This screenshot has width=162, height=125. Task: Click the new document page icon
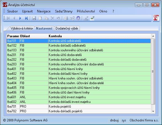coord(40,18)
